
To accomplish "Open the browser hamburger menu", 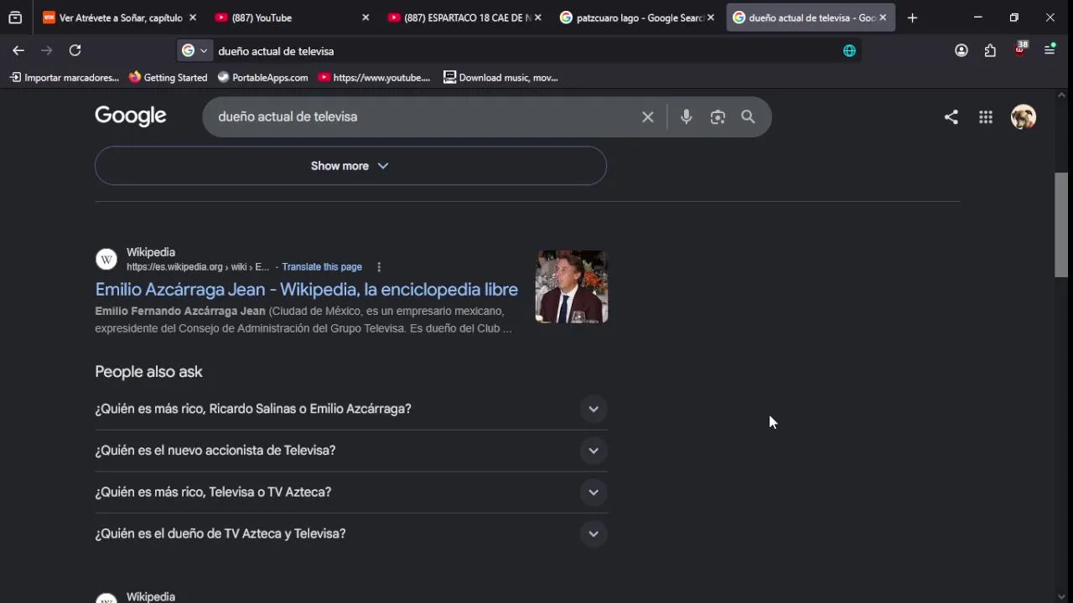I will [x=1050, y=51].
